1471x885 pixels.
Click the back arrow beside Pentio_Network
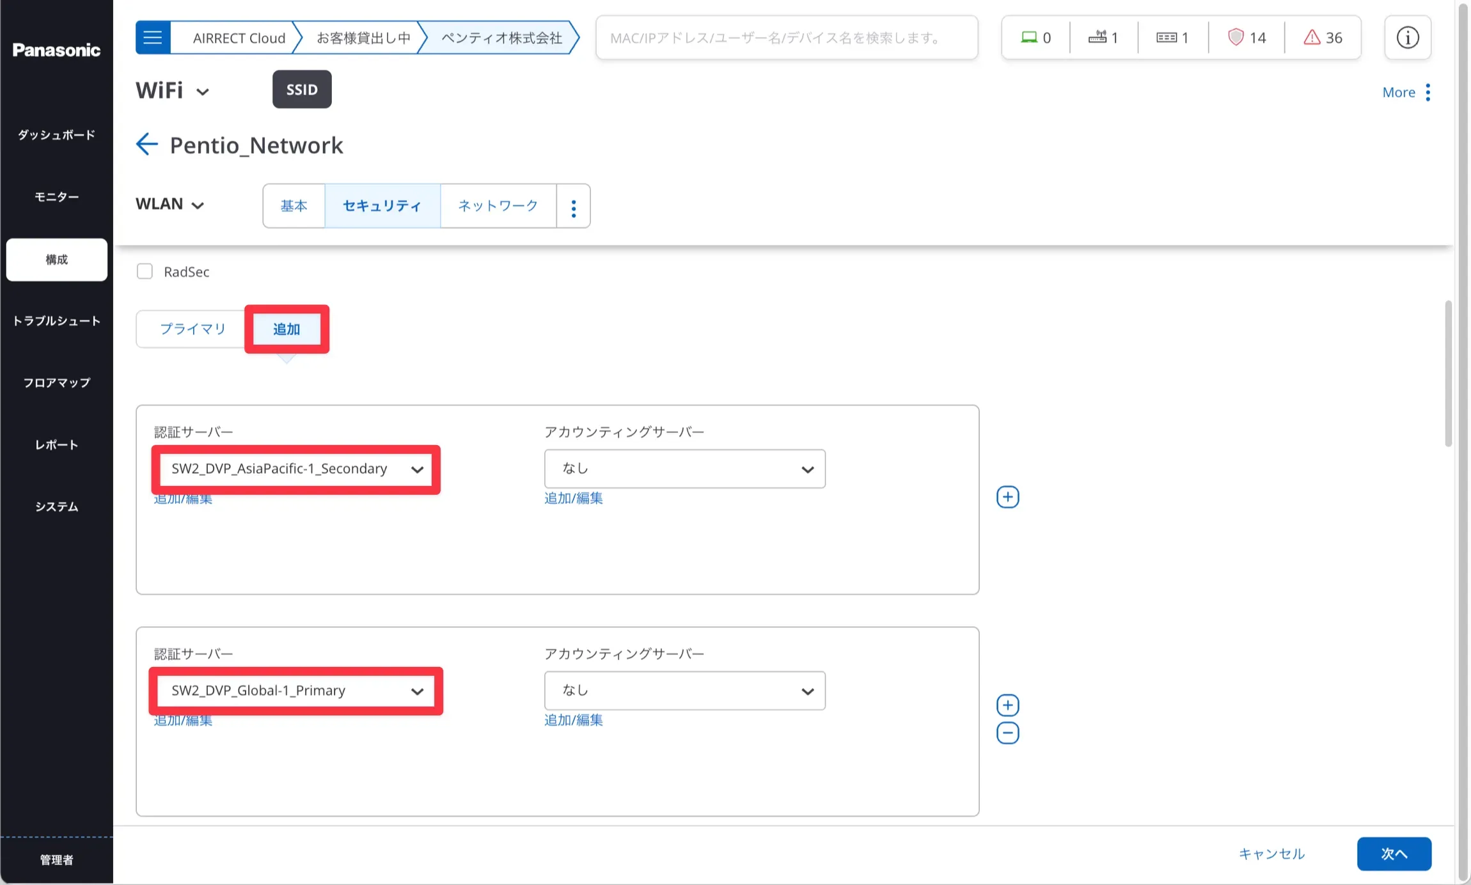pyautogui.click(x=146, y=145)
